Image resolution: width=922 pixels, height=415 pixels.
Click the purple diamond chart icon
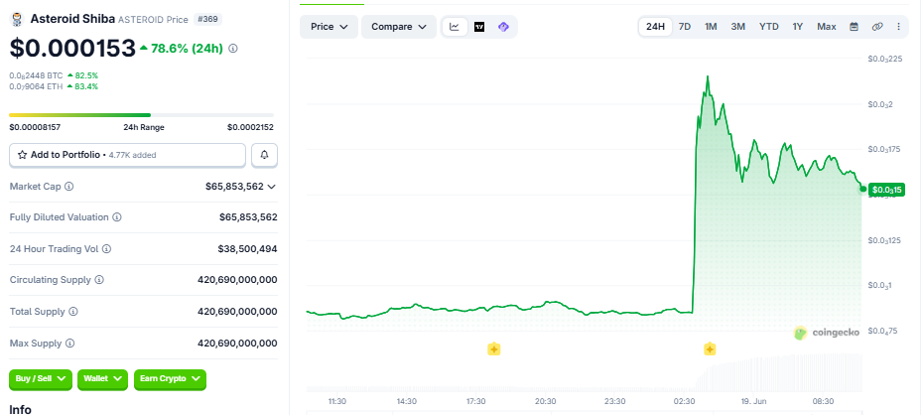[503, 27]
